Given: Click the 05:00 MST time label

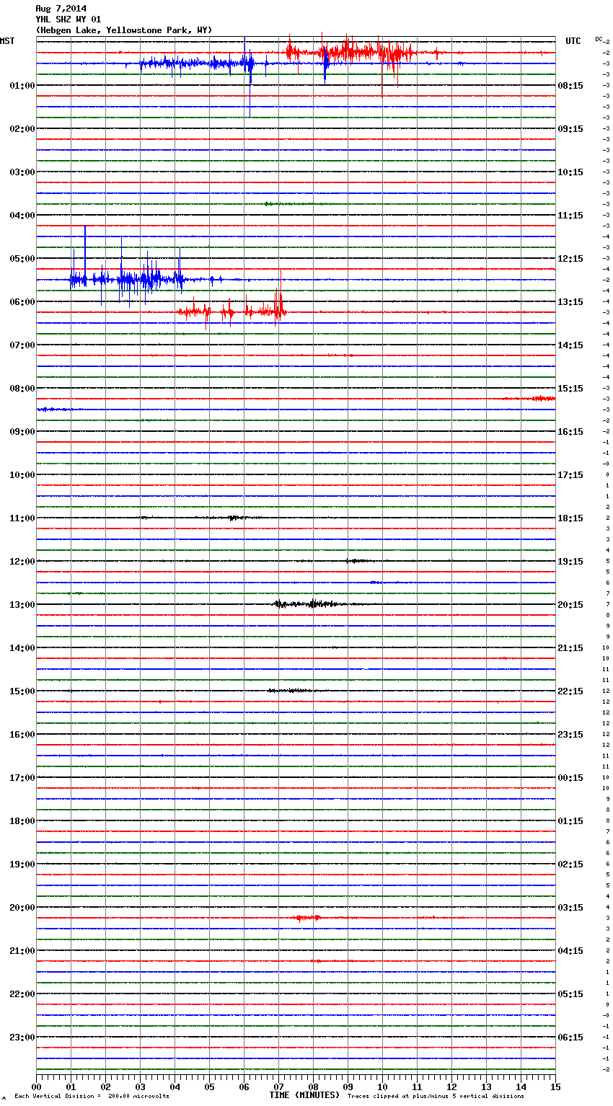Looking at the screenshot, I should (x=22, y=259).
